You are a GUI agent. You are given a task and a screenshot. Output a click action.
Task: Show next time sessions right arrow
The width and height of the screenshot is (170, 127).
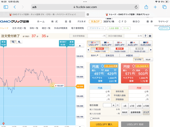pos(151,50)
